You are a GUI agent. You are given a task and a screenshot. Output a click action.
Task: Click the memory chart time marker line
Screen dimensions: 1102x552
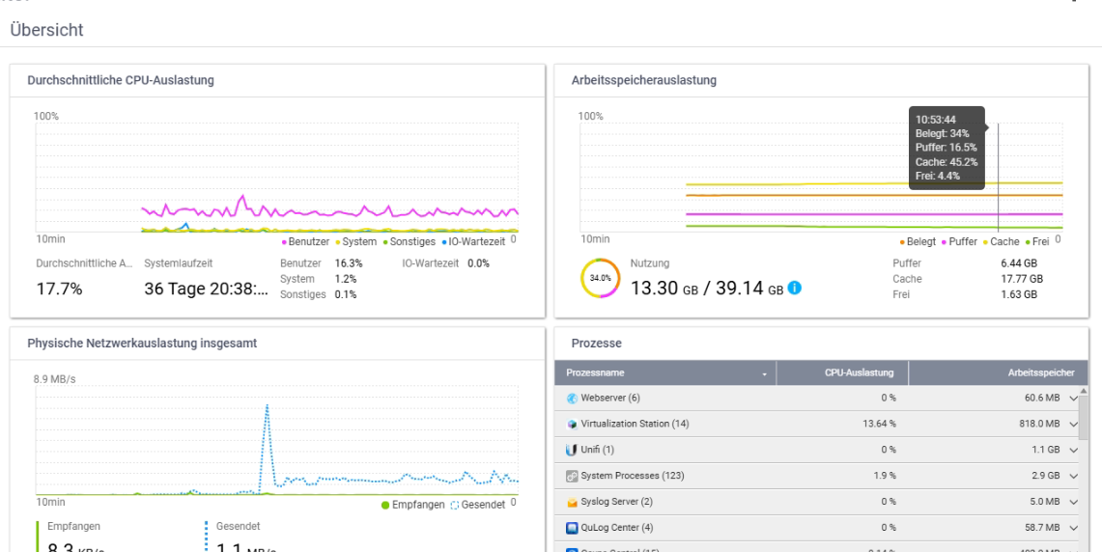tap(998, 177)
